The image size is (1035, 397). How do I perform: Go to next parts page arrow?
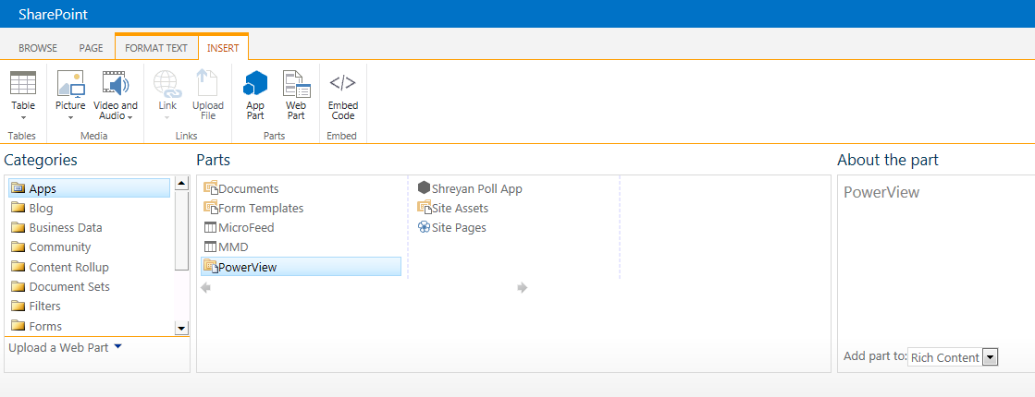[x=522, y=288]
